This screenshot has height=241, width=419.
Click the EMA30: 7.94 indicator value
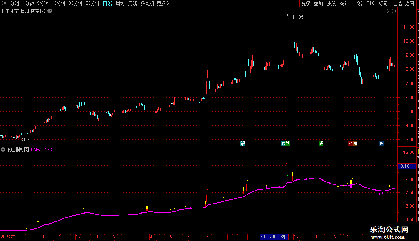click(x=43, y=149)
